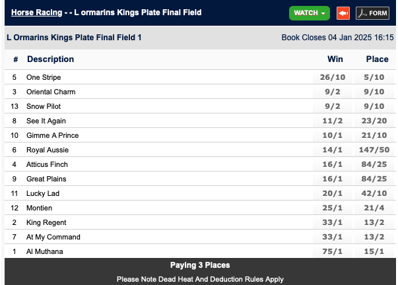The width and height of the screenshot is (398, 285).
Task: Select Montien win odds 25/1
Action: [x=333, y=208]
